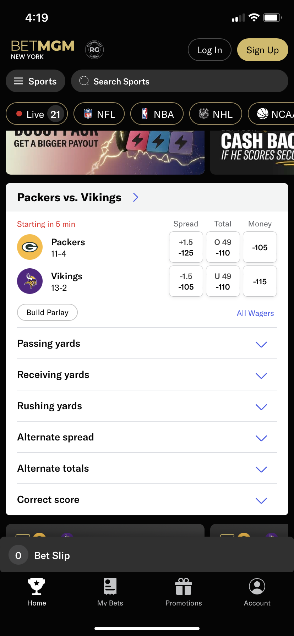Screen dimensions: 294x636
Task: Open the Home trophy tab
Action: click(37, 586)
